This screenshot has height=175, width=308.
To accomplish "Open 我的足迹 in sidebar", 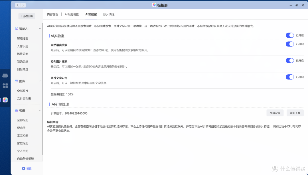I will click(x=23, y=62).
